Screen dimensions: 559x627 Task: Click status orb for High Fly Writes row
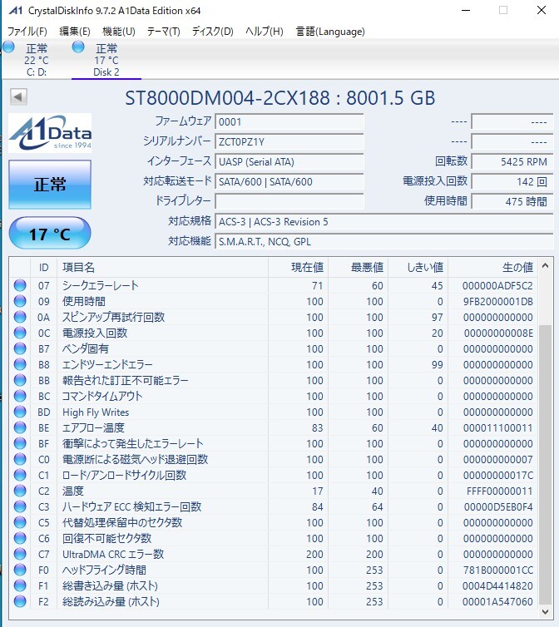click(20, 412)
